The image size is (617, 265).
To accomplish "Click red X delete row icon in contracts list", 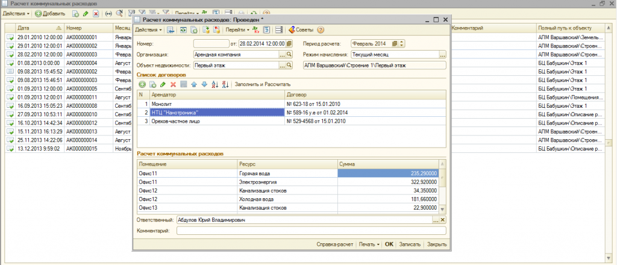I will 173,84.
